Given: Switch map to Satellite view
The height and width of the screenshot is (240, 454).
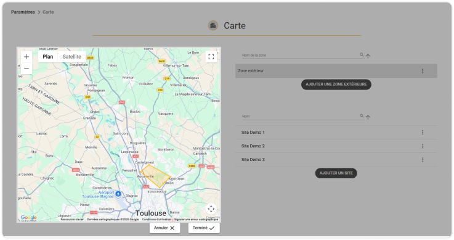Looking at the screenshot, I should tap(72, 57).
